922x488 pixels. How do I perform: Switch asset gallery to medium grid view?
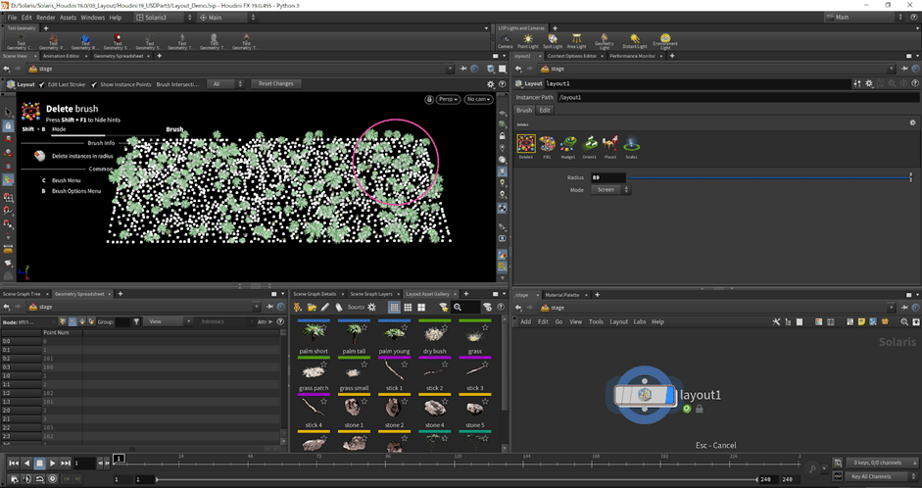(x=408, y=307)
